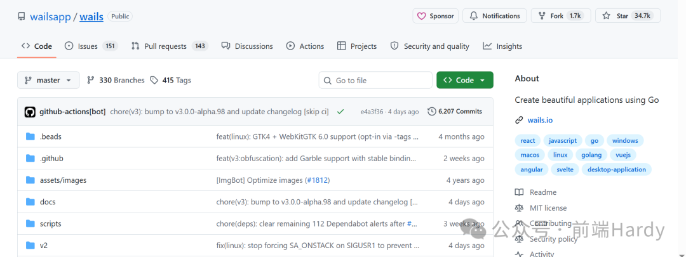686x257 pixels.
Task: Open the Insights tab
Action: click(x=502, y=46)
